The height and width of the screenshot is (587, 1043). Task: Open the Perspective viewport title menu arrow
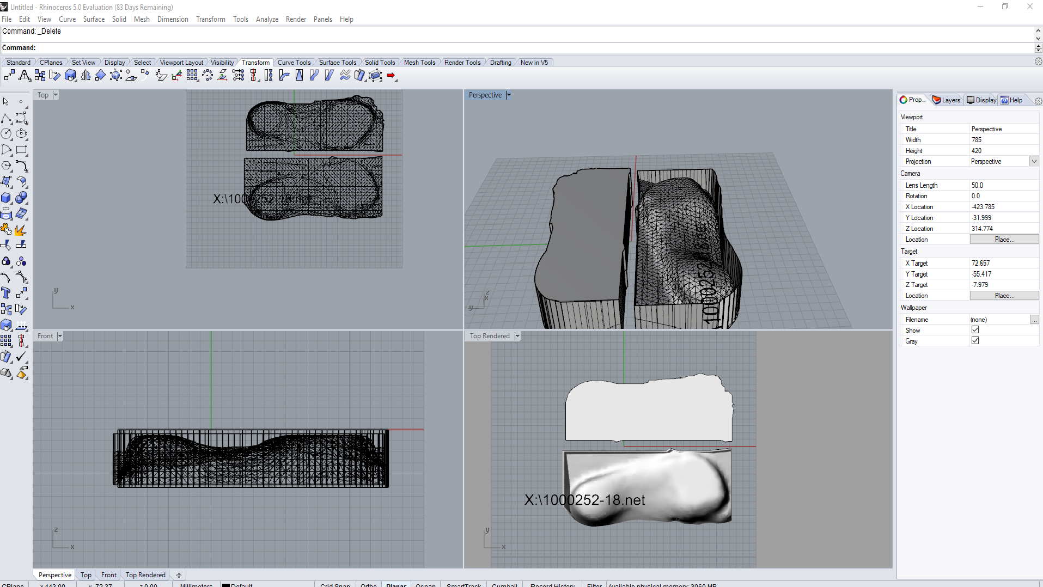coord(509,95)
